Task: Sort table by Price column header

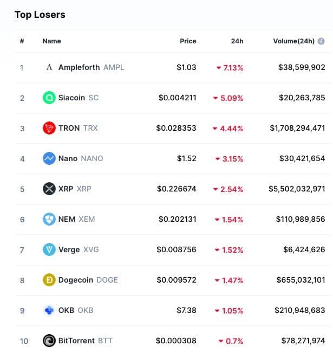Action: [188, 41]
